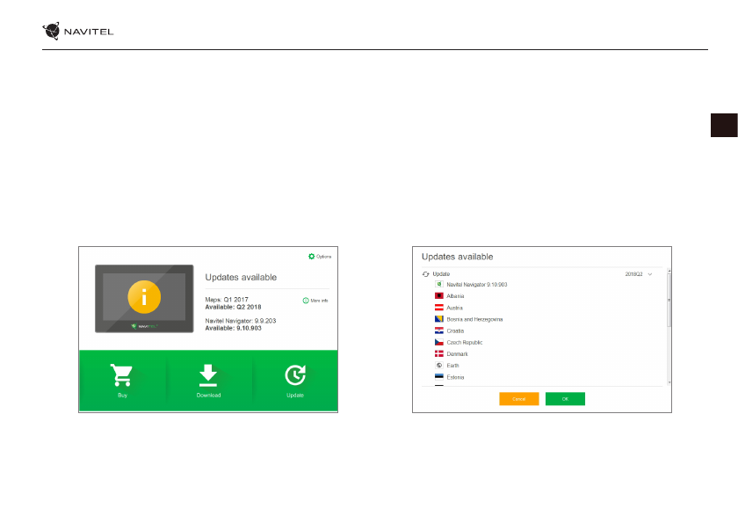The width and height of the screenshot is (738, 523).
Task: Select Navitel Navigator 9.10.903 entry
Action: click(x=476, y=284)
